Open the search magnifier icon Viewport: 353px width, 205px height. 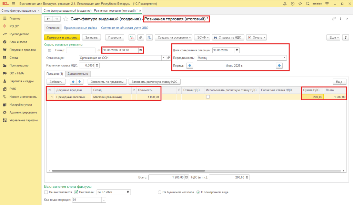point(308,3)
